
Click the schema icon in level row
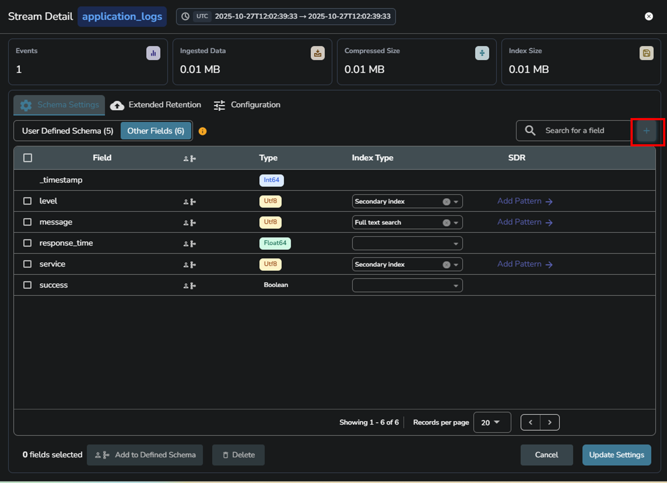tap(190, 202)
